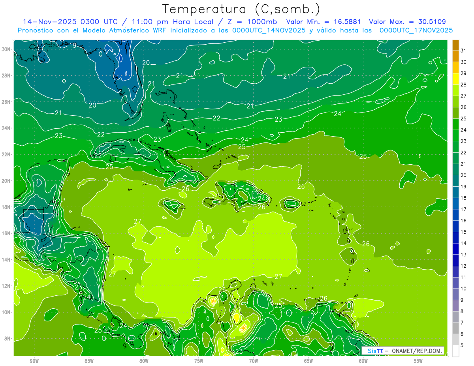Click the "0000UTC_14NOV2025" initialization time
Image resolution: width=474 pixels, height=366 pixels.
pyautogui.click(x=269, y=30)
